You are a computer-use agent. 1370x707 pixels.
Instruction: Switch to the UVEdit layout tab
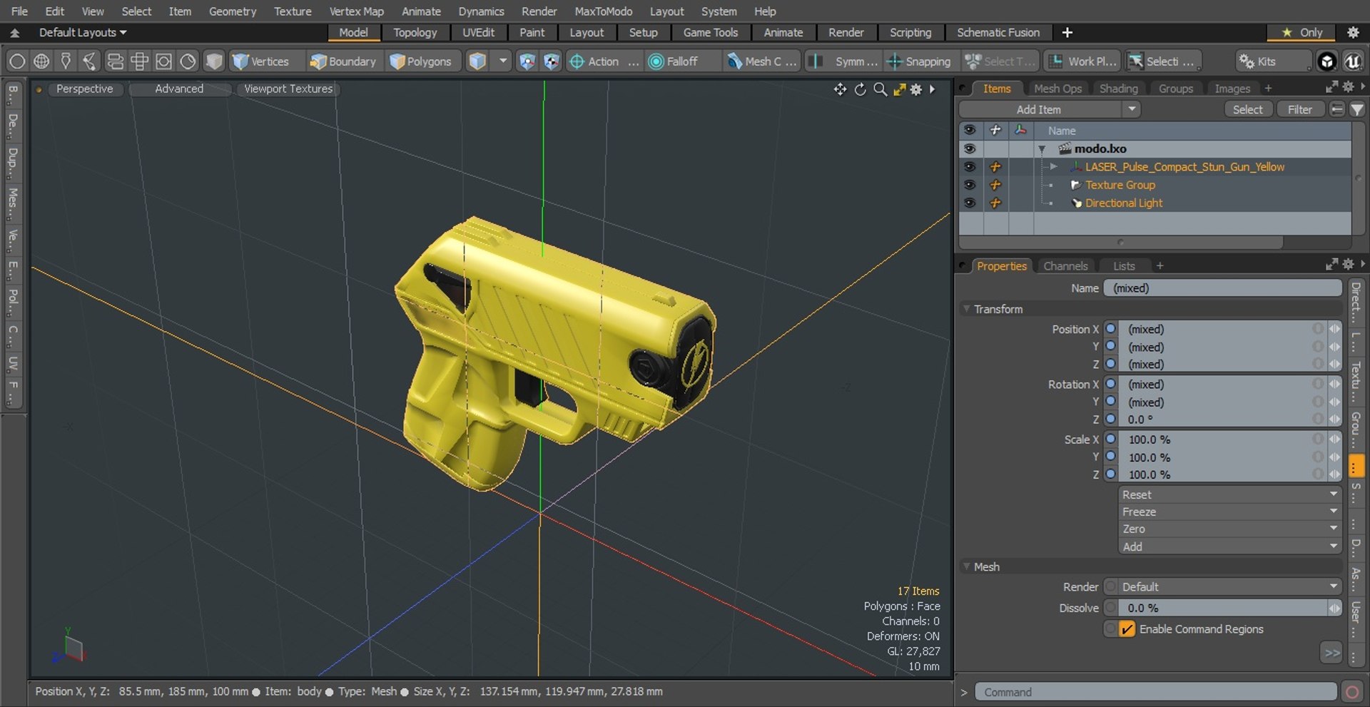pos(478,32)
